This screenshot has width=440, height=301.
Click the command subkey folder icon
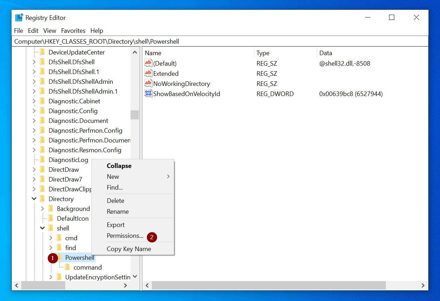(x=68, y=267)
